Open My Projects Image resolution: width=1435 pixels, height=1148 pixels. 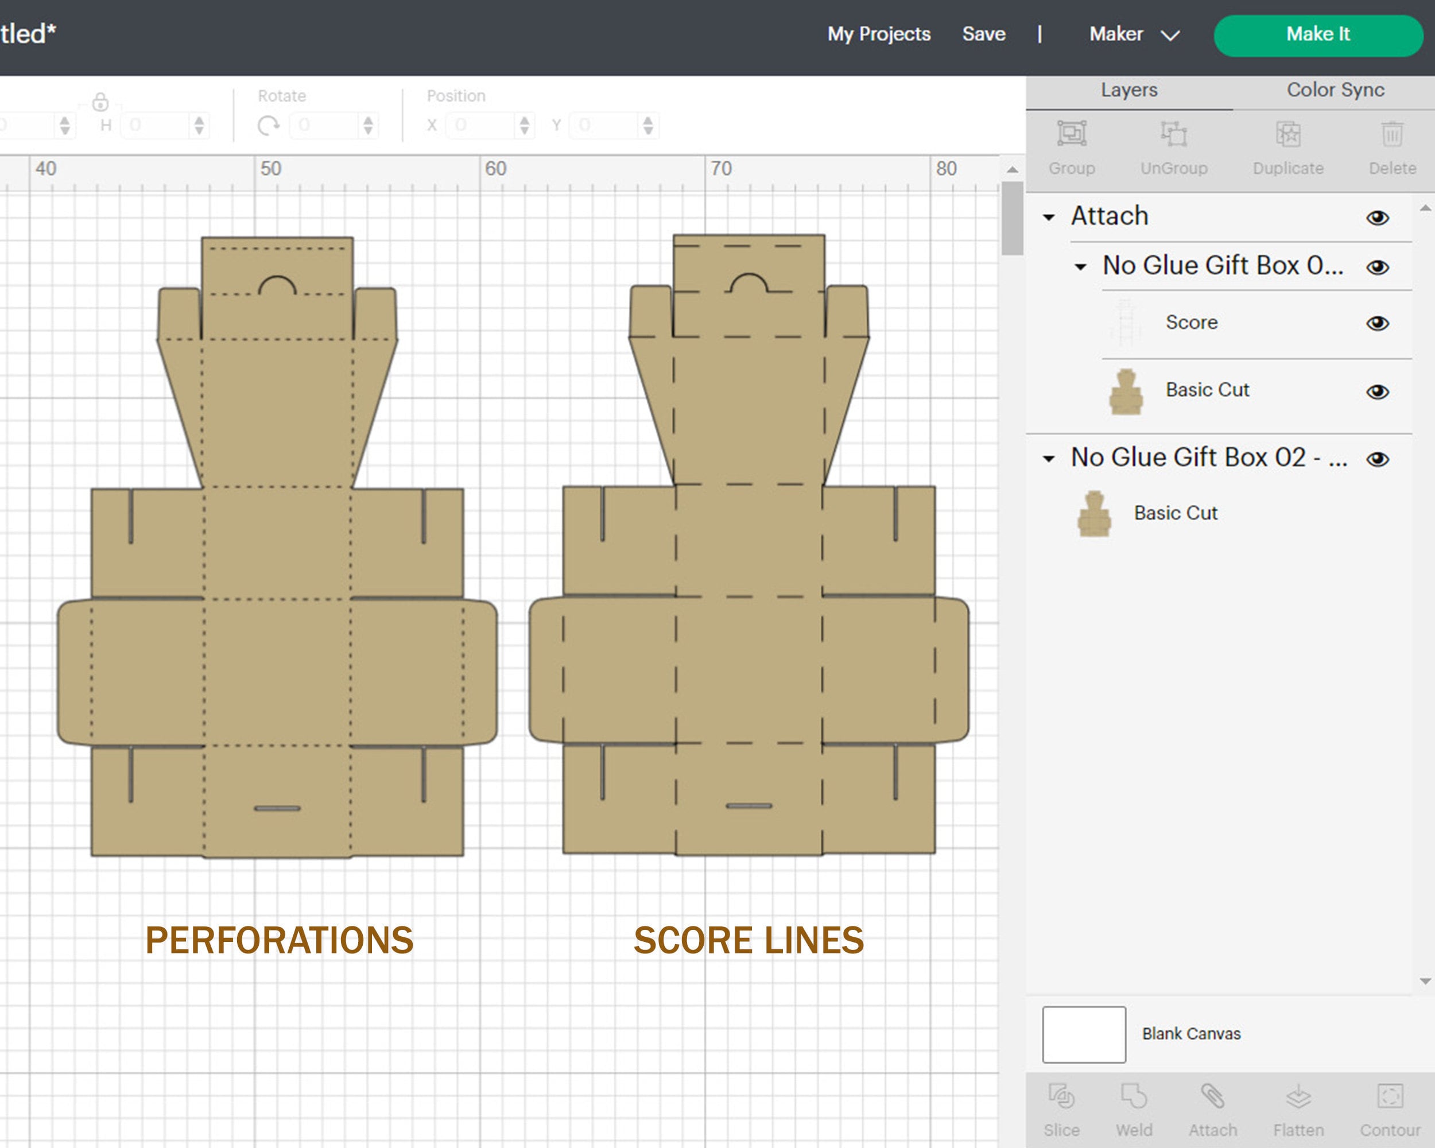tap(879, 34)
